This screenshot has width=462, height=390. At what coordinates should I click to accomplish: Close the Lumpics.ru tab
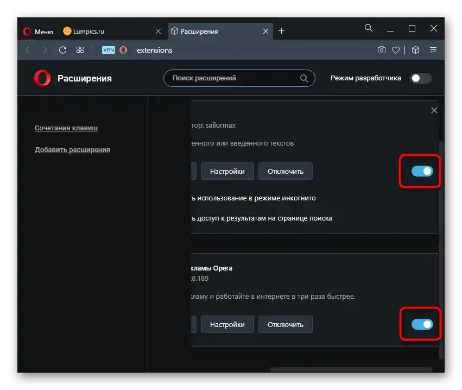coord(158,32)
